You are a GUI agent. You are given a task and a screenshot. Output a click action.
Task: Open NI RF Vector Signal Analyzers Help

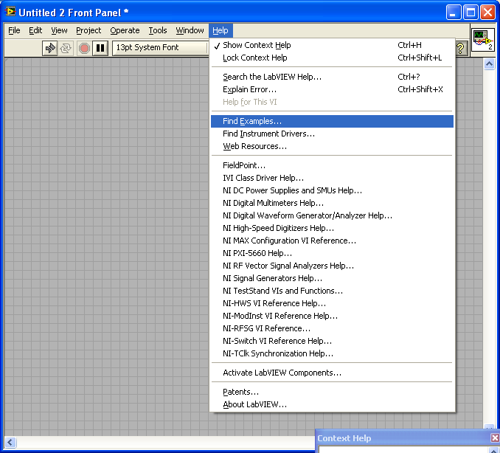[332, 266]
